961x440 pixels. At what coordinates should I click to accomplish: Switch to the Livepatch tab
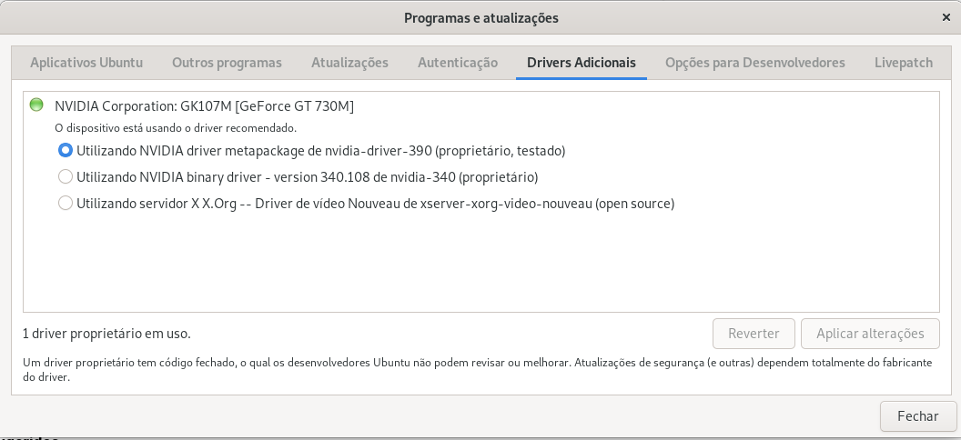pyautogui.click(x=904, y=63)
